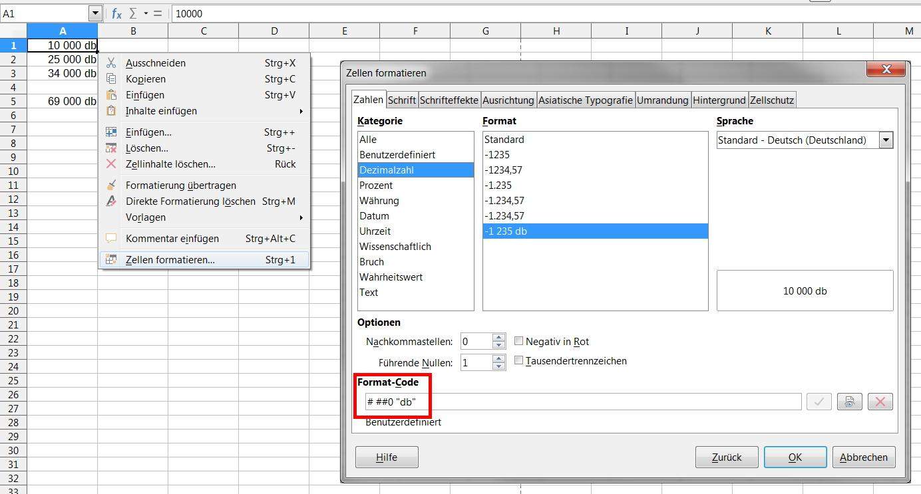Image resolution: width=921 pixels, height=494 pixels.
Task: Click the Abbrechen button
Action: (863, 457)
